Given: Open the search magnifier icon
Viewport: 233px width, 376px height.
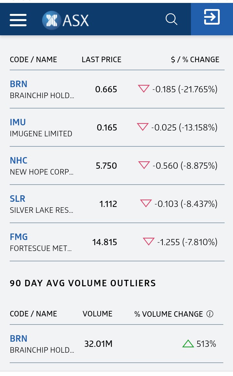Looking at the screenshot, I should click(x=171, y=19).
